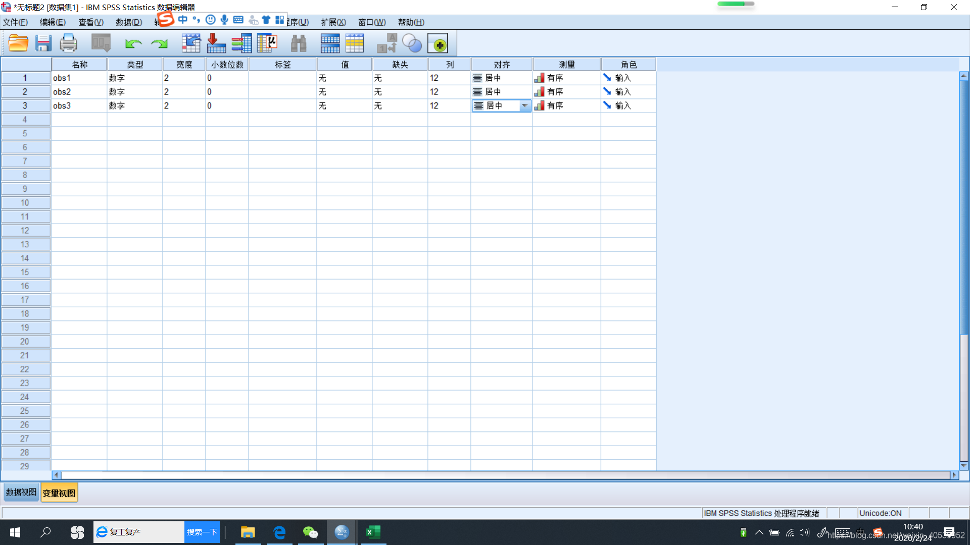Click the horizontal scrollbar track at bottom
970x545 pixels.
pos(505,475)
